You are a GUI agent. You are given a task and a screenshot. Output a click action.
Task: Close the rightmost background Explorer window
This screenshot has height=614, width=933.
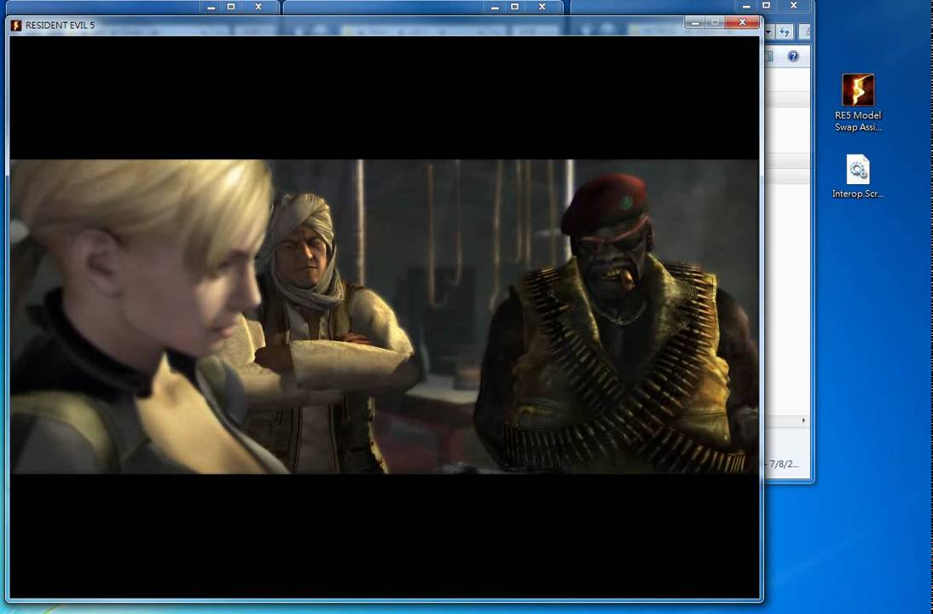click(x=793, y=6)
